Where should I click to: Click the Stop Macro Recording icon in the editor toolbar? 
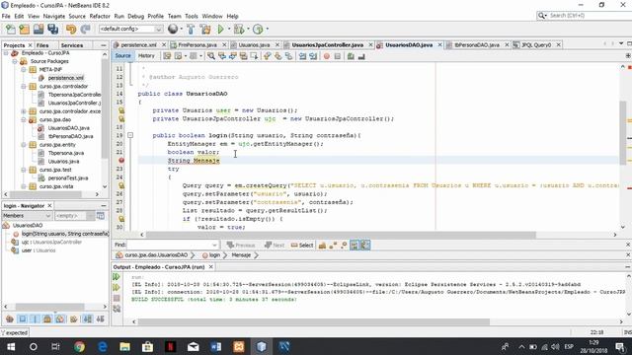click(338, 56)
